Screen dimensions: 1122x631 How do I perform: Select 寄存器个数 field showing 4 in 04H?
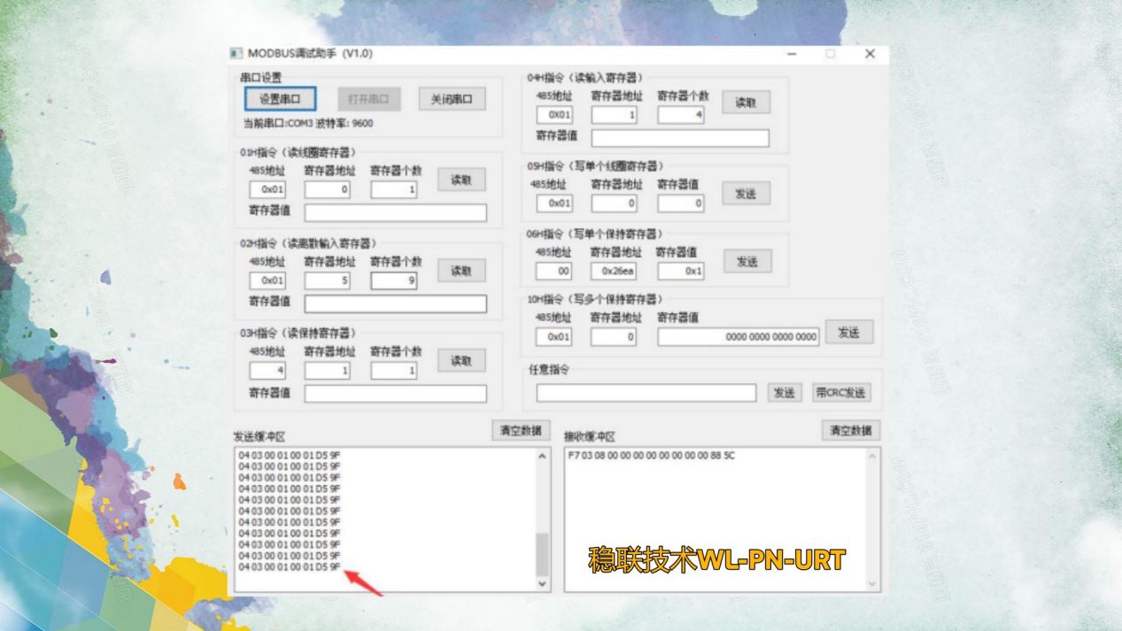[681, 115]
